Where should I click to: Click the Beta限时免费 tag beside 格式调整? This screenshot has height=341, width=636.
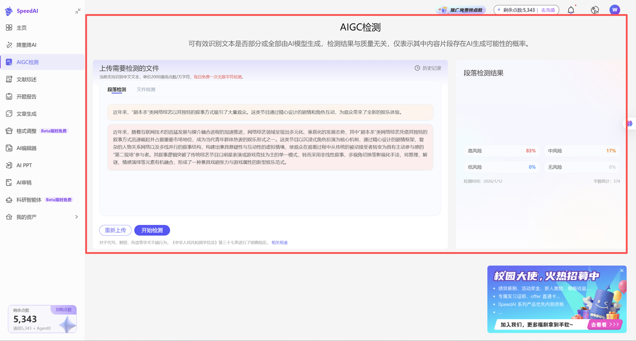coord(54,131)
